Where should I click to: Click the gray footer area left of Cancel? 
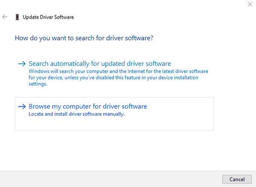[111, 179]
